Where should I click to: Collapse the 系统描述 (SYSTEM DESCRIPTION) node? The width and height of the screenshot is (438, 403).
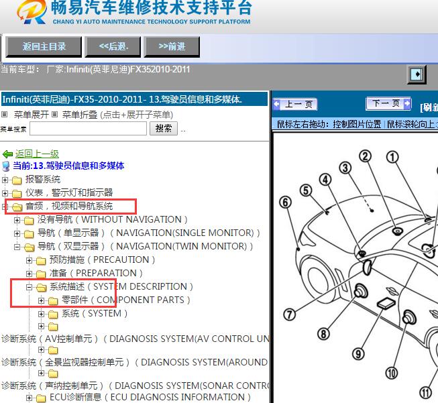[x=29, y=287]
